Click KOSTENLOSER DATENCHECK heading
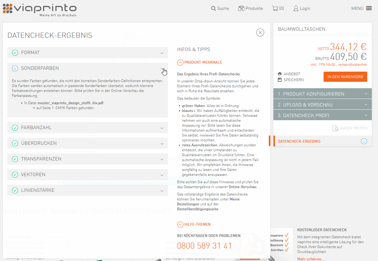The width and height of the screenshot is (378, 261). pyautogui.click(x=322, y=230)
